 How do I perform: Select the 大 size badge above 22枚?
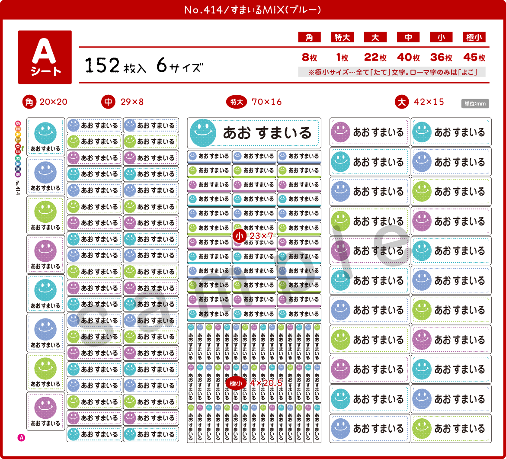click(375, 37)
